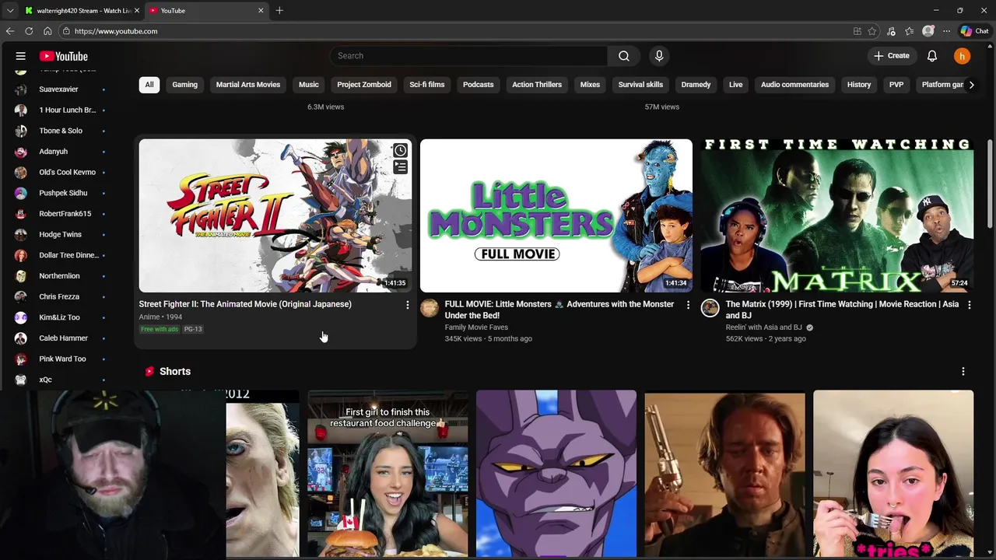
Task: Open options menu for Little Monsters video
Action: (x=688, y=305)
